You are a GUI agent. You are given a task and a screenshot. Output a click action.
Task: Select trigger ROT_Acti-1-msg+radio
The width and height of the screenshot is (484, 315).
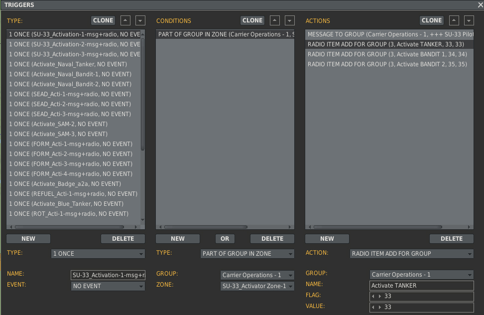(74, 214)
